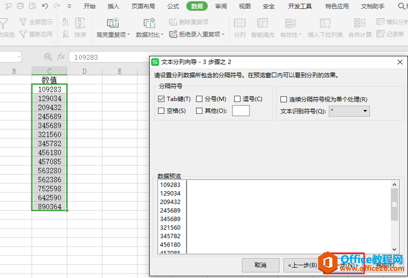
Task: Open the 开发工具 tab
Action: [x=300, y=6]
